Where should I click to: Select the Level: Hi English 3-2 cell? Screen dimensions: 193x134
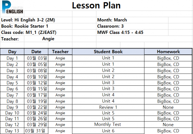coord(36,20)
